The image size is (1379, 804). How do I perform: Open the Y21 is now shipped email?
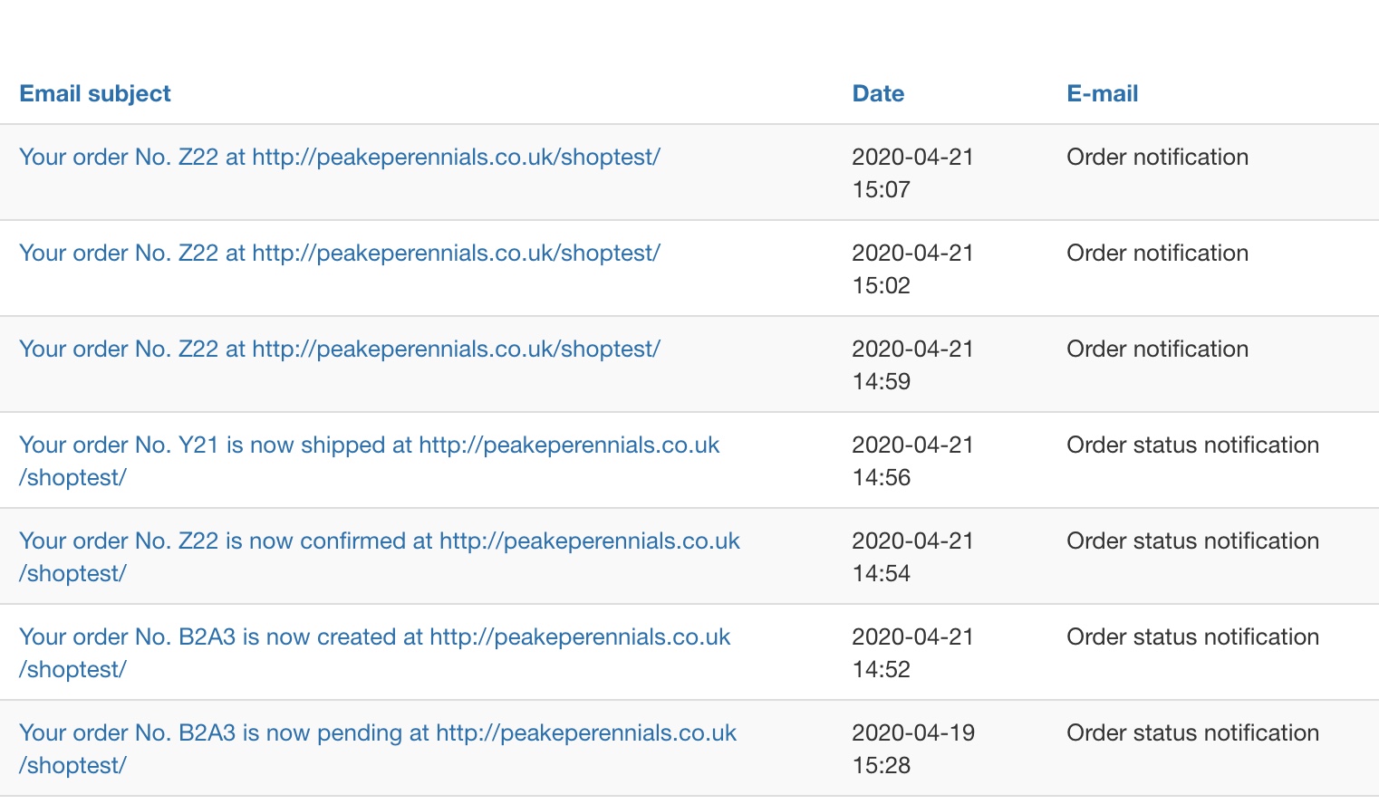tap(369, 445)
